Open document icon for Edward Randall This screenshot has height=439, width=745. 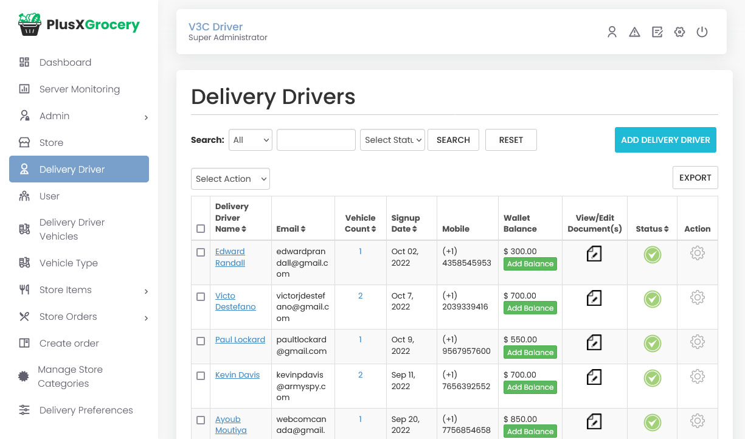tap(594, 254)
